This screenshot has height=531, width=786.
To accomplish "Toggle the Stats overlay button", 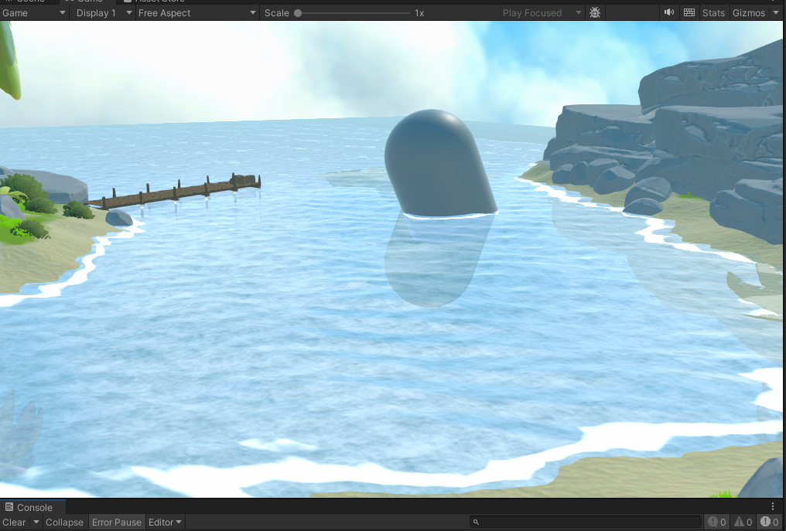I will [713, 13].
